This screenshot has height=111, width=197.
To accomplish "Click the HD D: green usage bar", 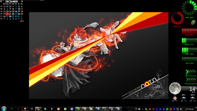I will (x=189, y=40).
